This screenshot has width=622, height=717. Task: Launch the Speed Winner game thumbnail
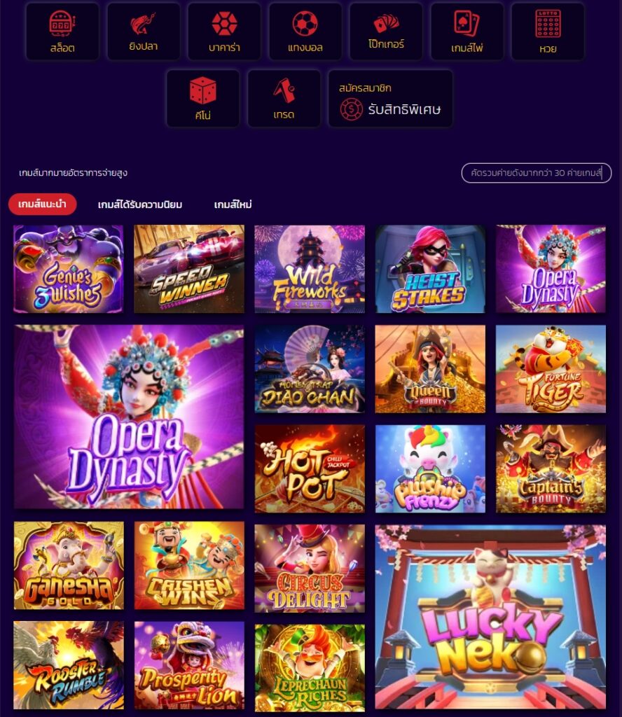click(x=189, y=269)
